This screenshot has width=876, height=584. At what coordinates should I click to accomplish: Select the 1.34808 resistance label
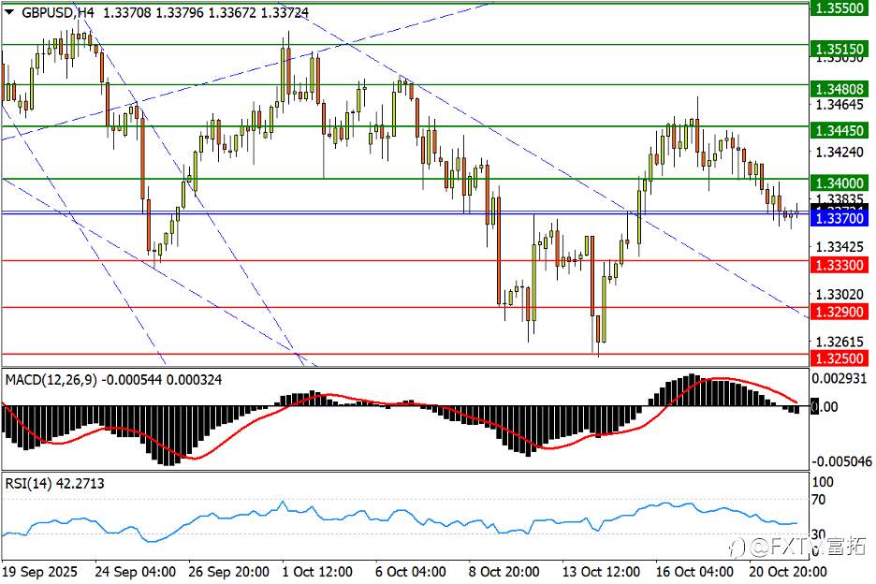tap(838, 90)
